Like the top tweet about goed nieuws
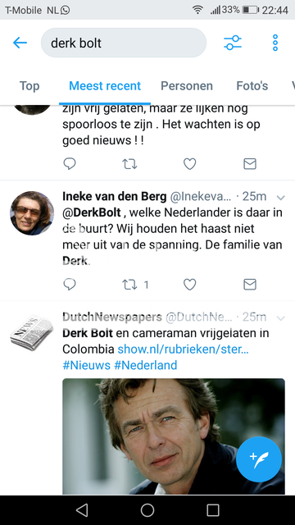This screenshot has width=295, height=525. click(189, 164)
